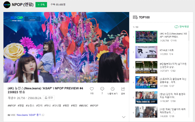Toggle 연속재생 continuous playback
Screen dimensions: 195x122
coord(182,27)
